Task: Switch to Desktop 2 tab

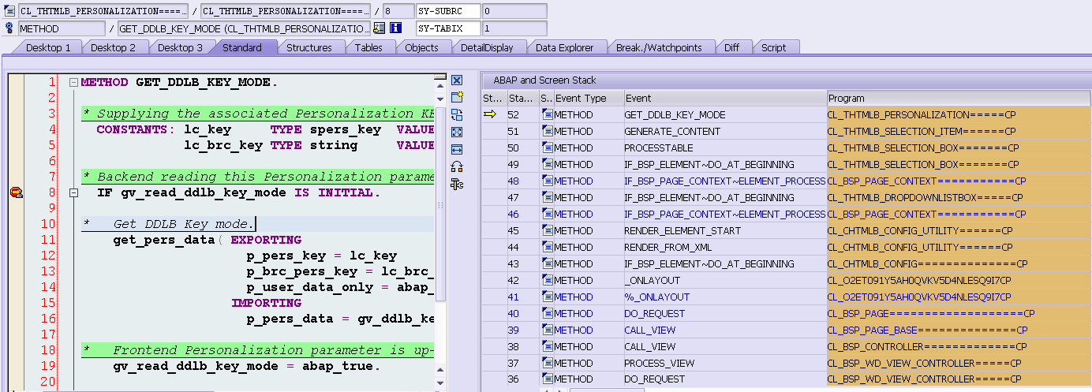Action: pyautogui.click(x=114, y=47)
